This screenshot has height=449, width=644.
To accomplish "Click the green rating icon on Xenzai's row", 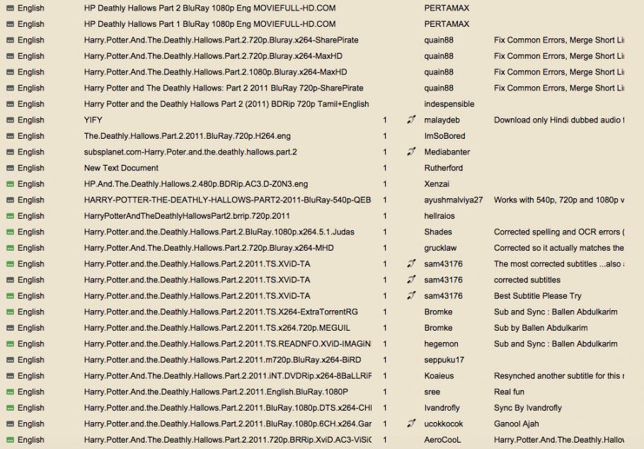I will coord(11,184).
